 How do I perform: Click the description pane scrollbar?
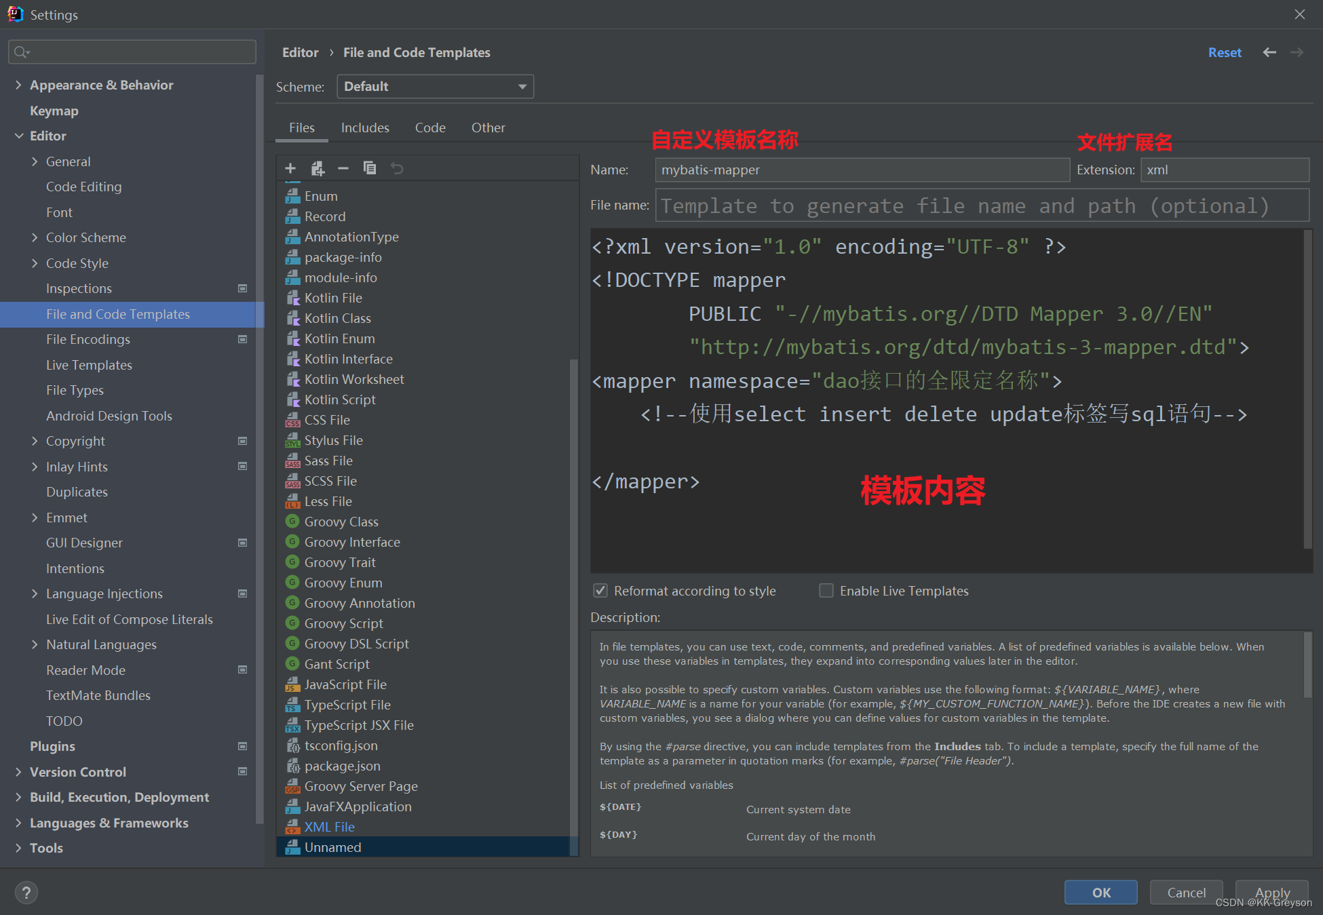[1307, 665]
